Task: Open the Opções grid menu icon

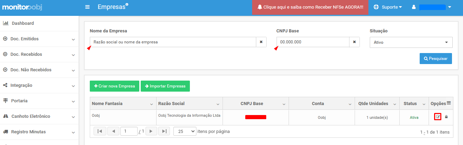Action: (x=449, y=103)
